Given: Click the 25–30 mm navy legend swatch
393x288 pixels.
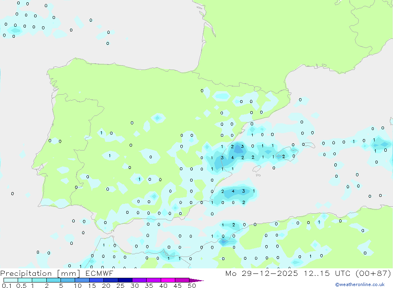Looking at the screenshot, I should 125,280.
